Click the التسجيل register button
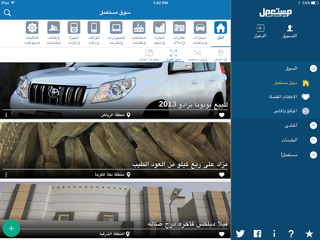 click(x=289, y=31)
